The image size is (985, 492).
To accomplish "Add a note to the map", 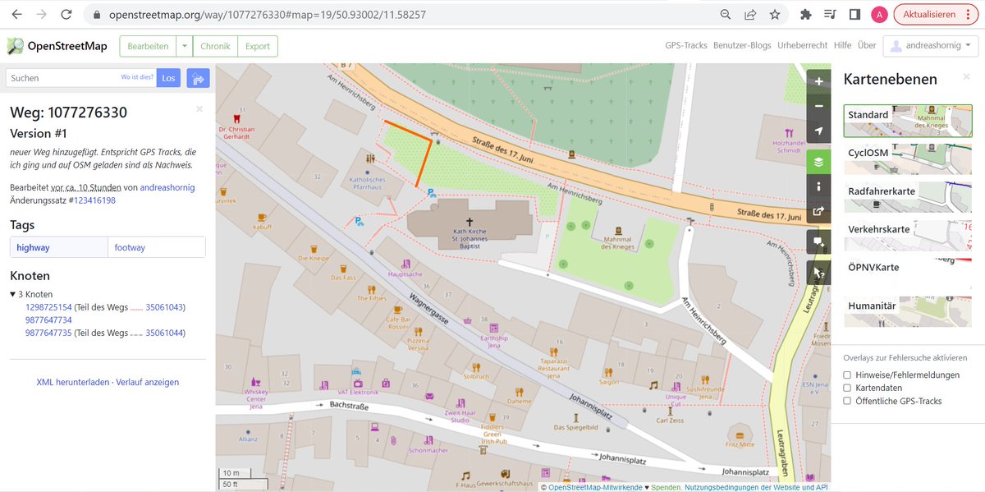I will 818,241.
